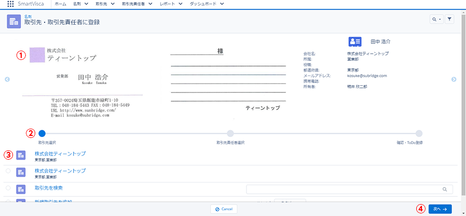Expand the 取引先責任者 nav menu chevron
Image resolution: width=466 pixels, height=216 pixels.
pyautogui.click(x=150, y=4)
